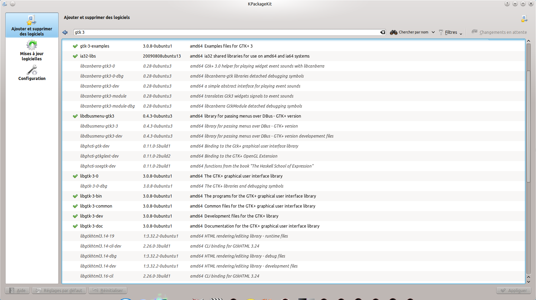This screenshot has height=300, width=536.
Task: Open the Filtres dropdown menu
Action: pos(451,32)
